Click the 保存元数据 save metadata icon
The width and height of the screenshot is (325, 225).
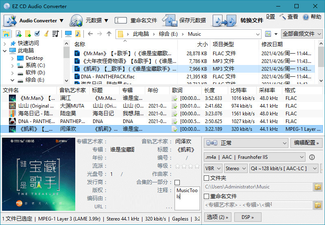coord(169,20)
